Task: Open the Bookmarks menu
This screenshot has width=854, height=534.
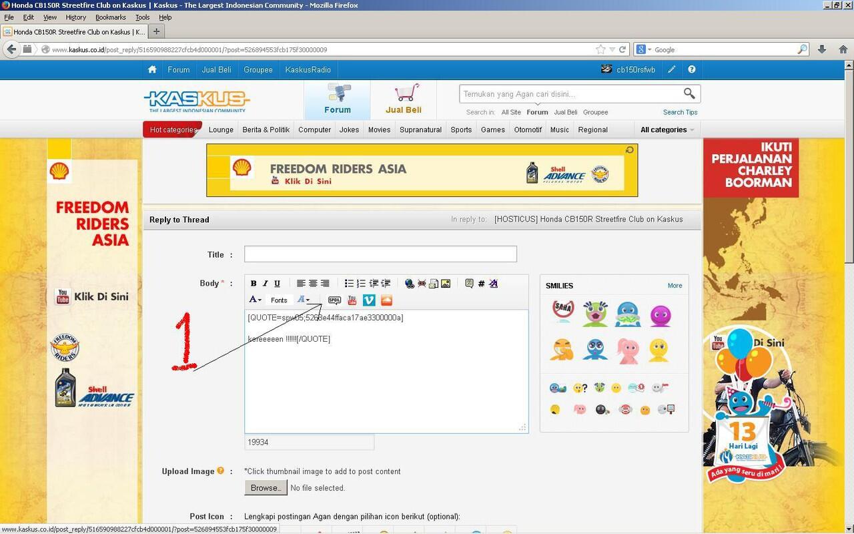Action: point(110,17)
